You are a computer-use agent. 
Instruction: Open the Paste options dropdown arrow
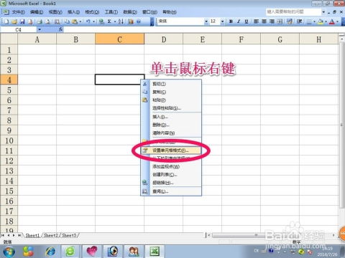(x=80, y=21)
